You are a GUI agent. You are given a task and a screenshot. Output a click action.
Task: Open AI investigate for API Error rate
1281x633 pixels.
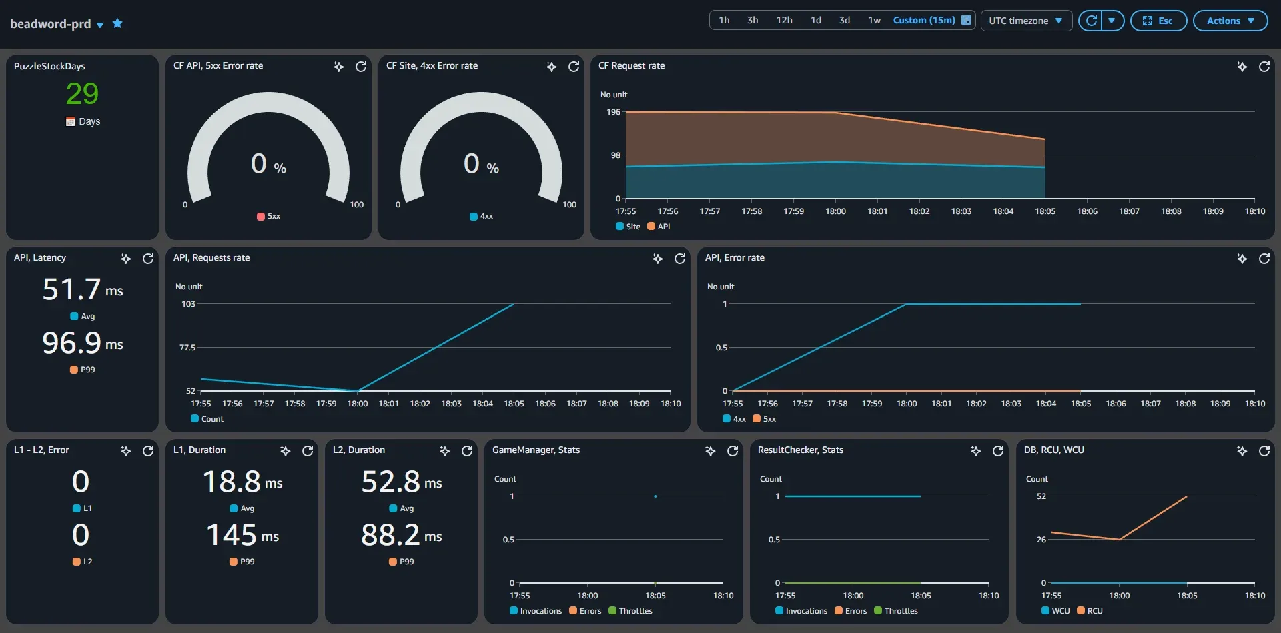(1242, 259)
